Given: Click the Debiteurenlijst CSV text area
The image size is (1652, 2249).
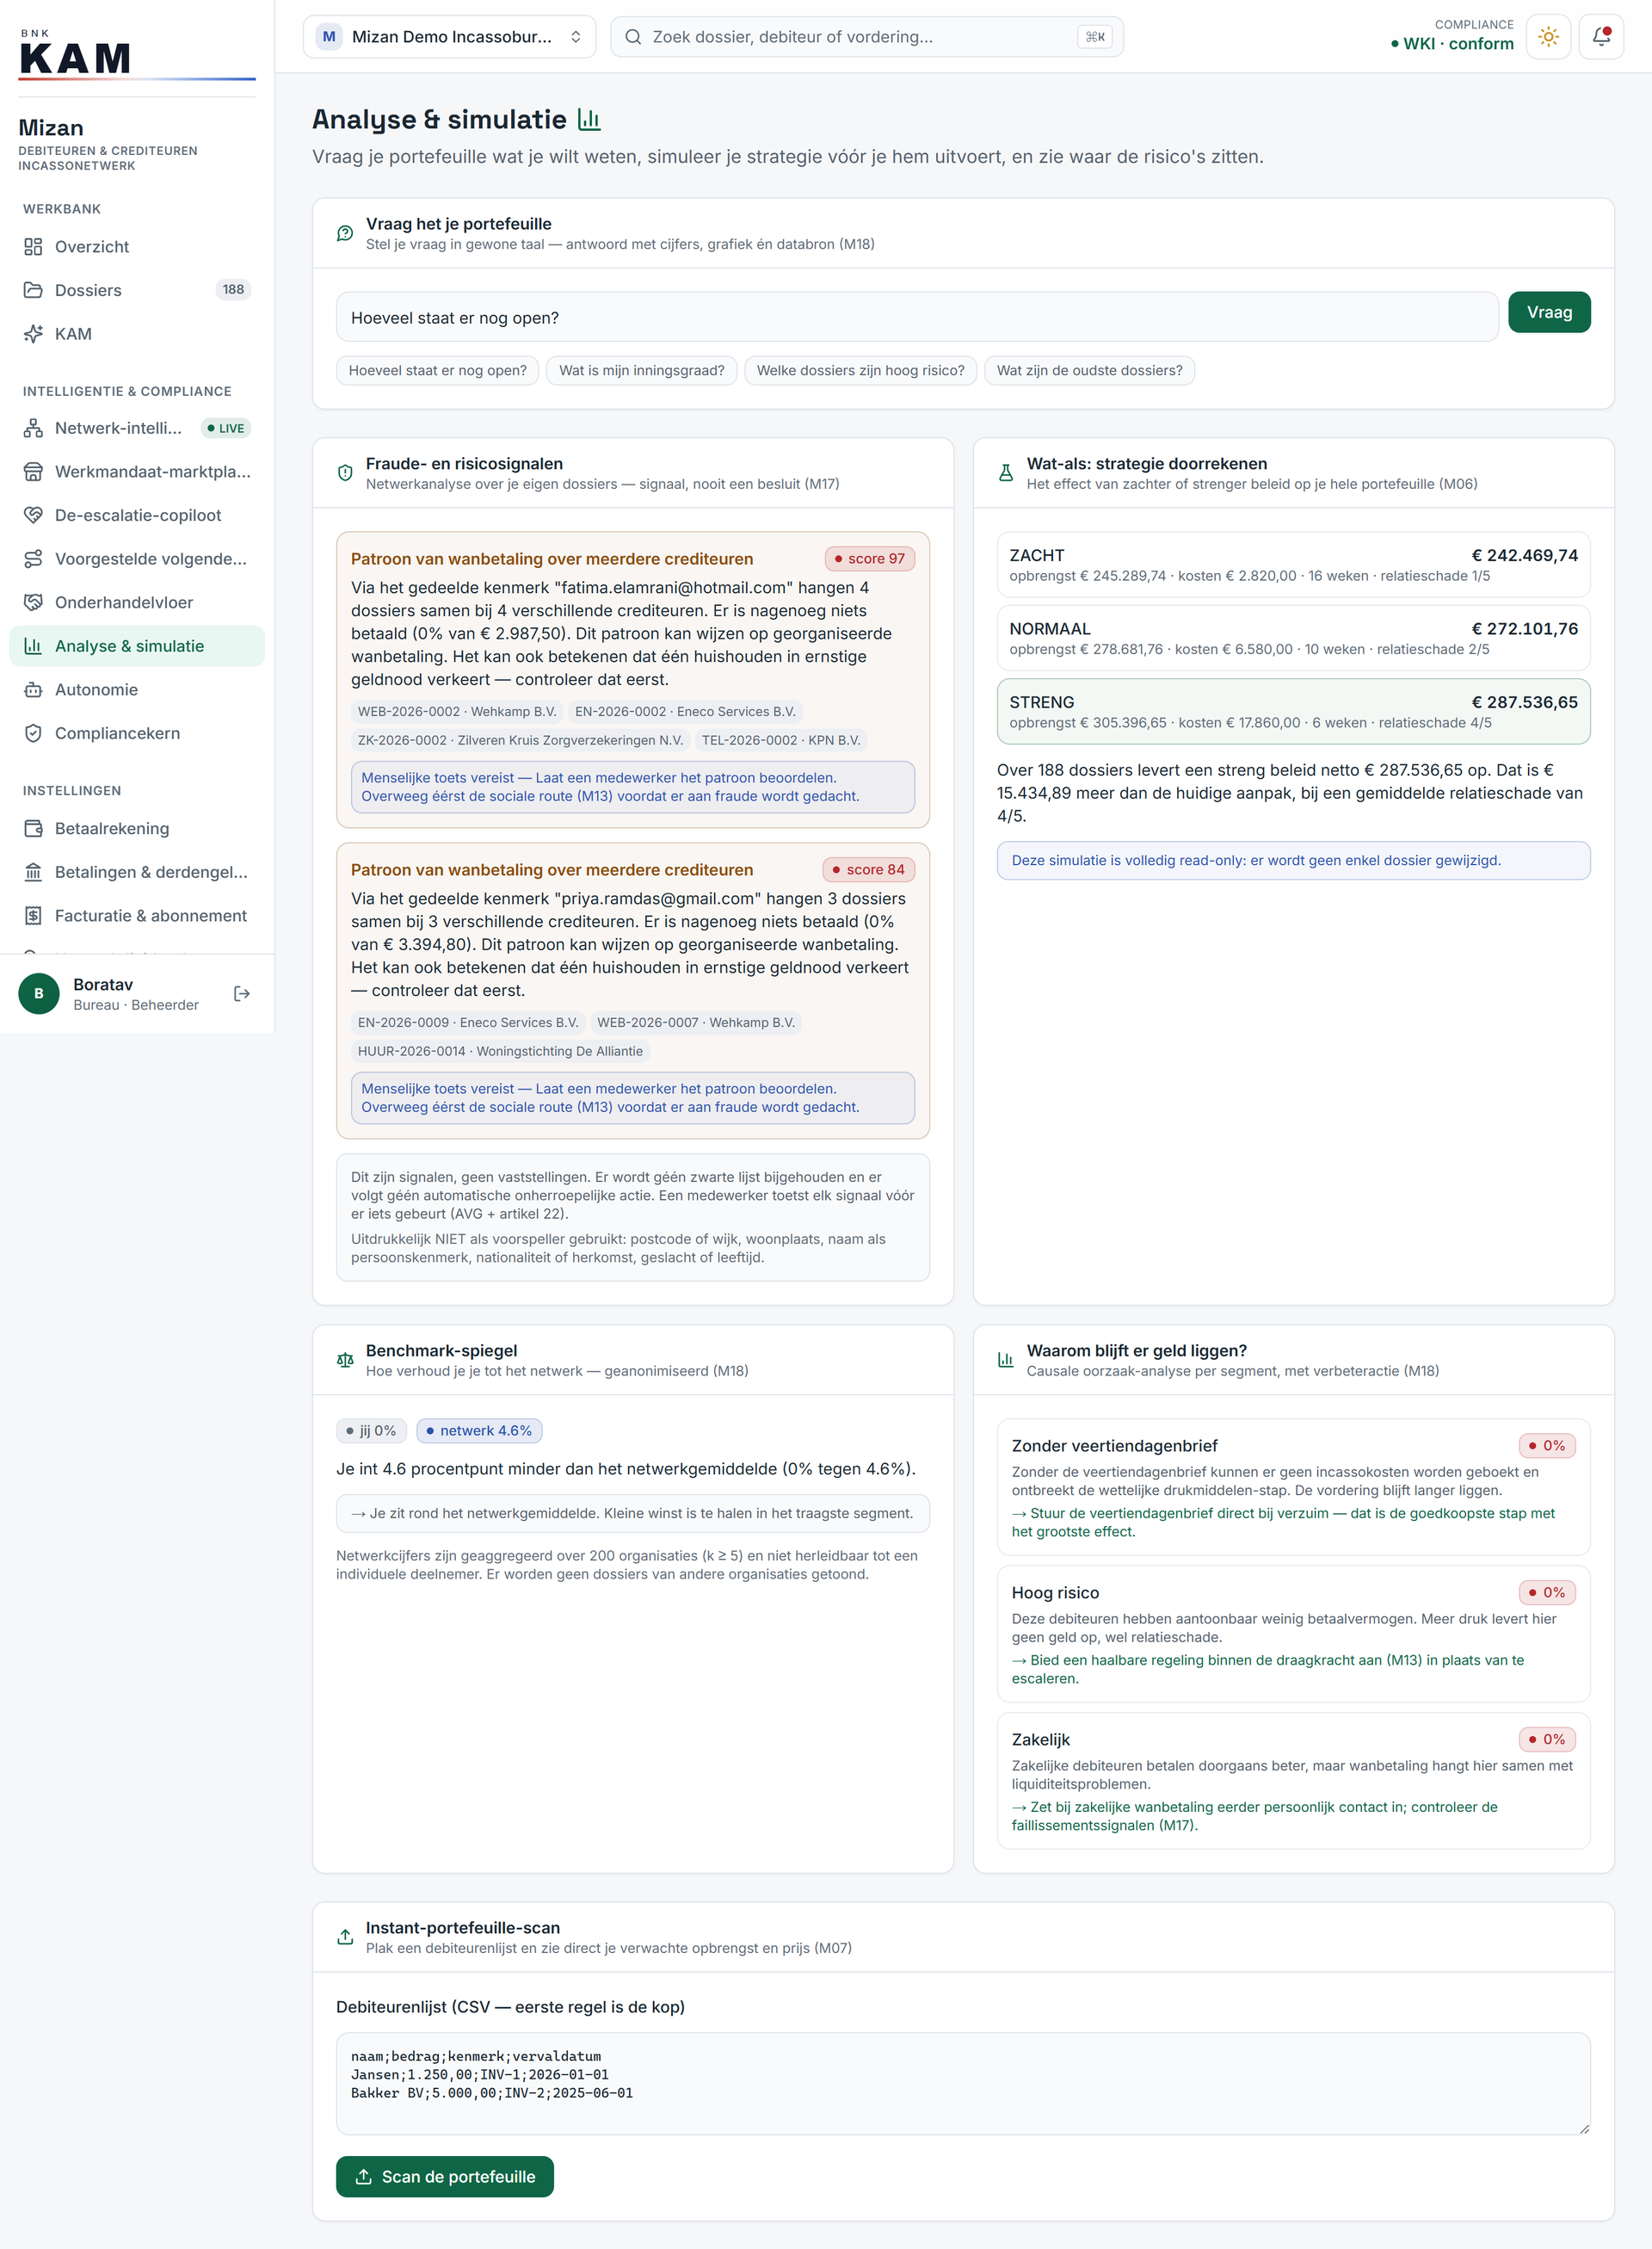Looking at the screenshot, I should (x=963, y=2084).
